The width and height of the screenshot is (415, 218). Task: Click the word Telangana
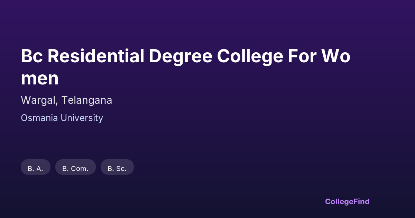point(87,100)
